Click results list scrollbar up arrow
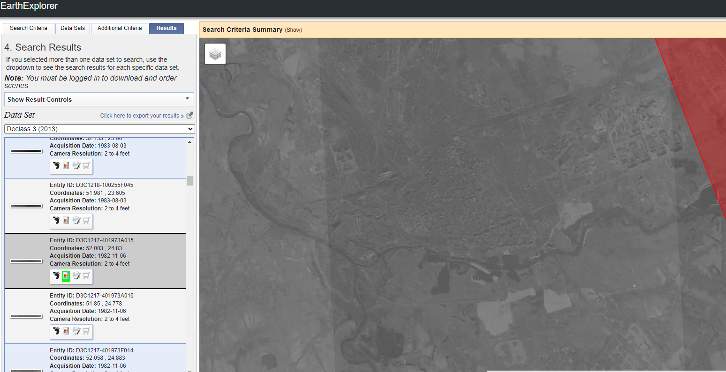This screenshot has width=726, height=372. 189,141
